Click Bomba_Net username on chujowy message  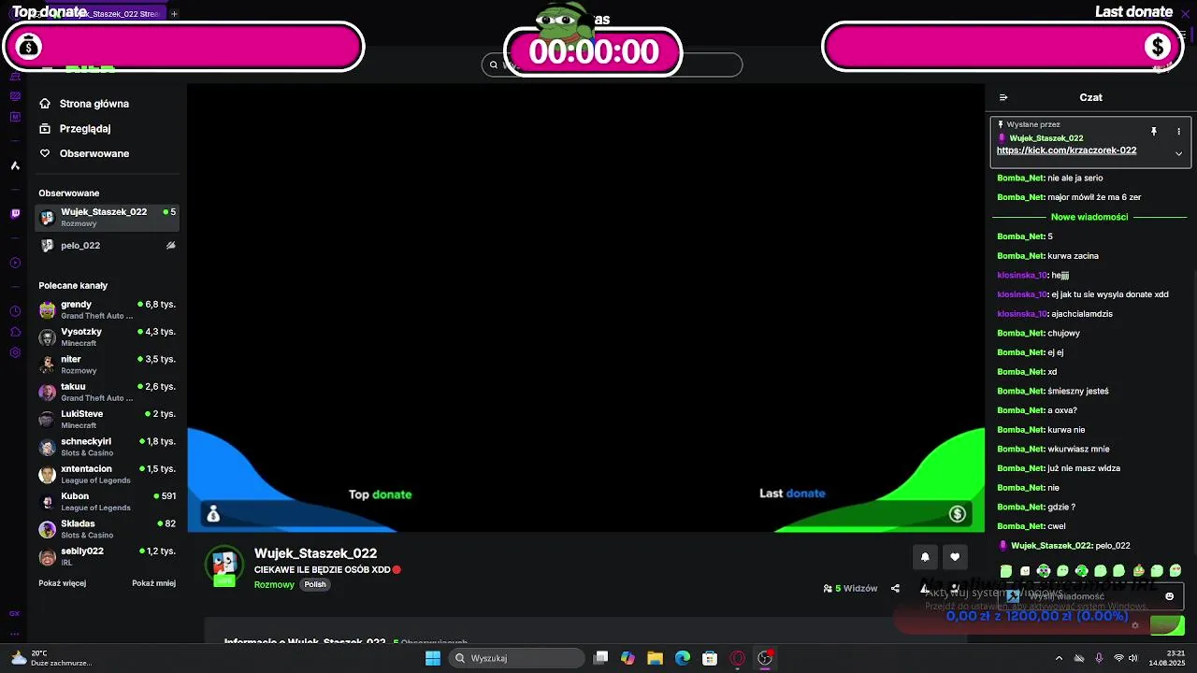pyautogui.click(x=1020, y=334)
